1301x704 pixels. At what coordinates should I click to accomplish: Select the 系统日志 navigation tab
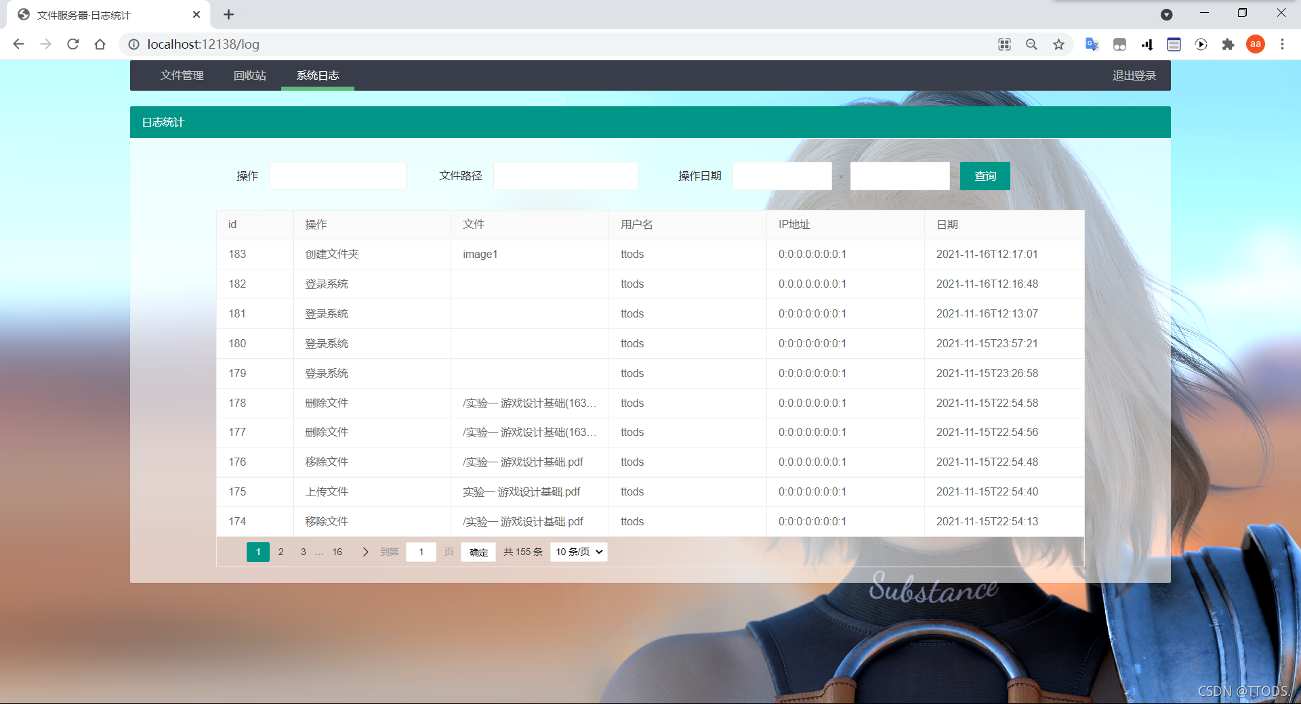point(318,75)
